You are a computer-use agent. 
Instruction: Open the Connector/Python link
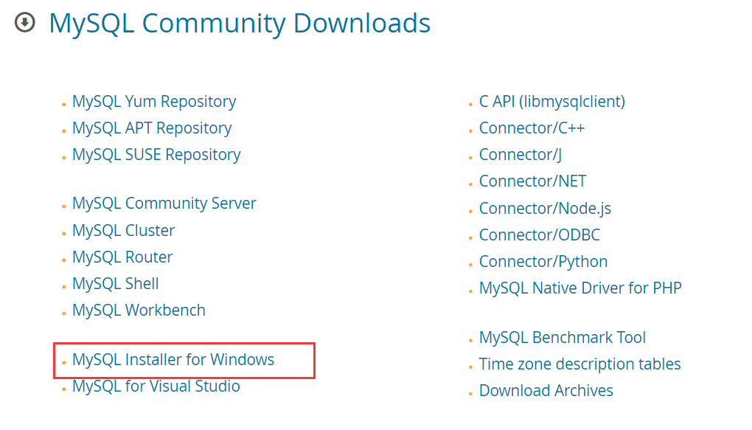pyautogui.click(x=543, y=262)
